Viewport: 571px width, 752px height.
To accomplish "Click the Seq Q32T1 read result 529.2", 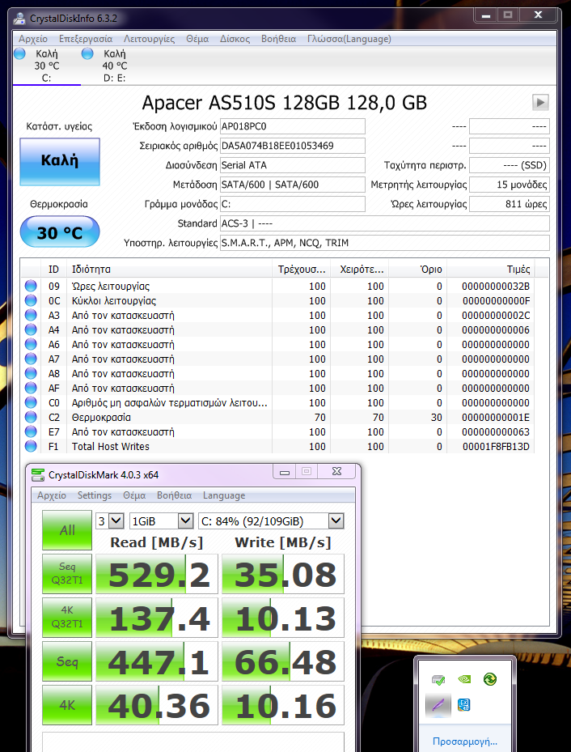I will 157,574.
